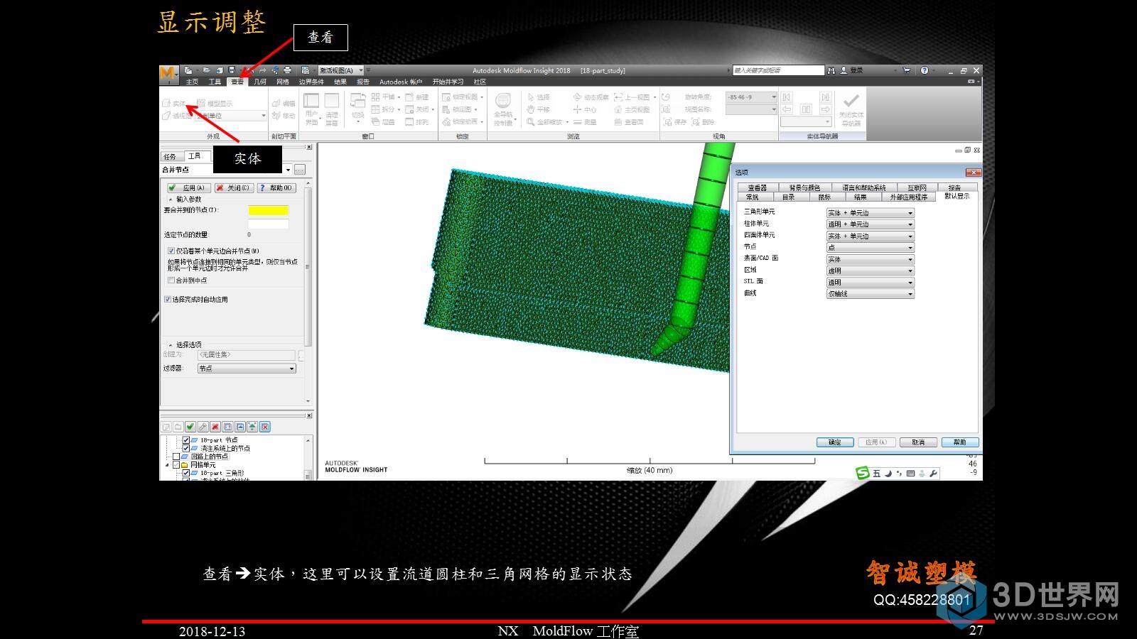Collapse 网格单元 tree node
1137x639 pixels.
(x=168, y=465)
